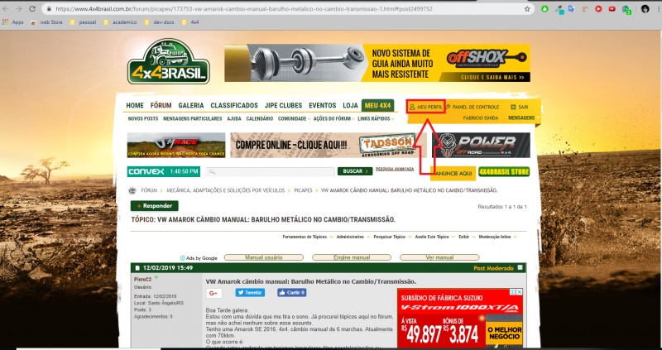
Task: Open the Ajuda link
Action: (x=234, y=119)
